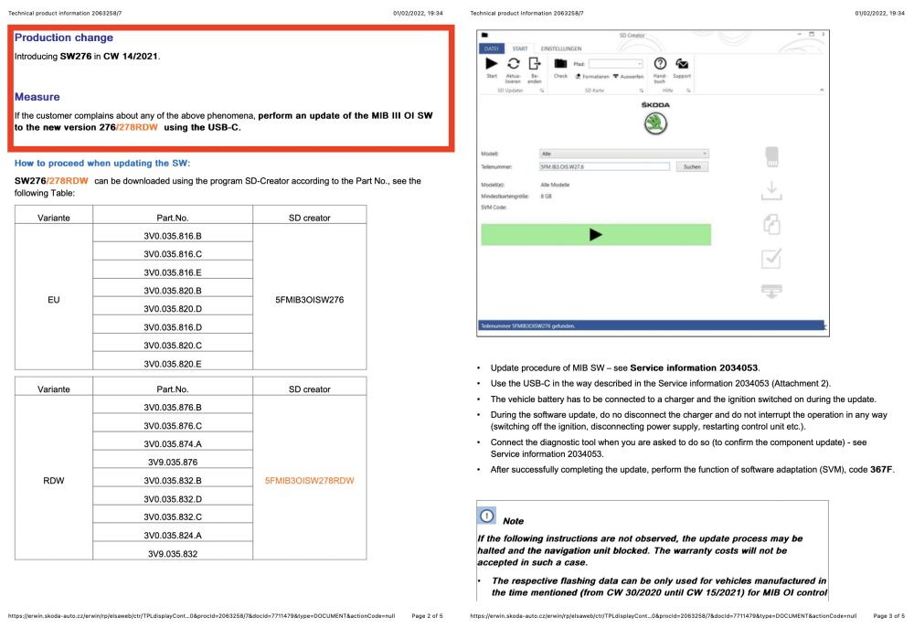Click into the Teilenummer input field
The image size is (914, 639).
point(604,166)
